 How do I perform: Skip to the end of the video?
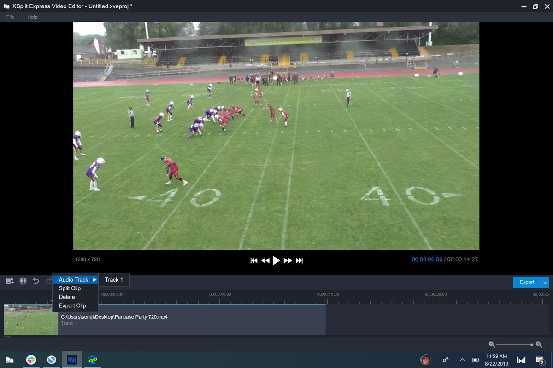coord(300,260)
